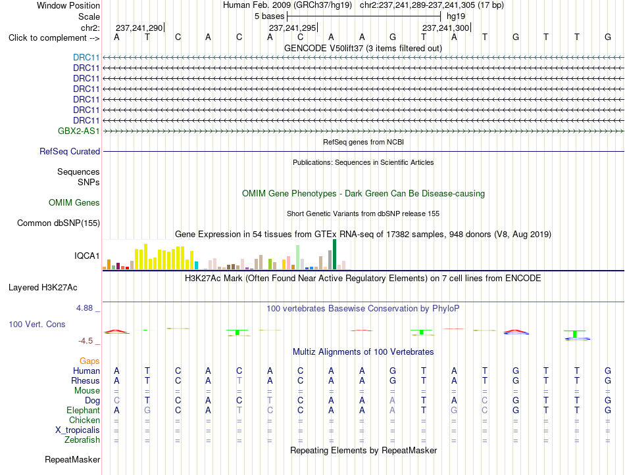Open the GENCODE V50lift37 track title
Screen dimensions: 625x475
[363, 48]
